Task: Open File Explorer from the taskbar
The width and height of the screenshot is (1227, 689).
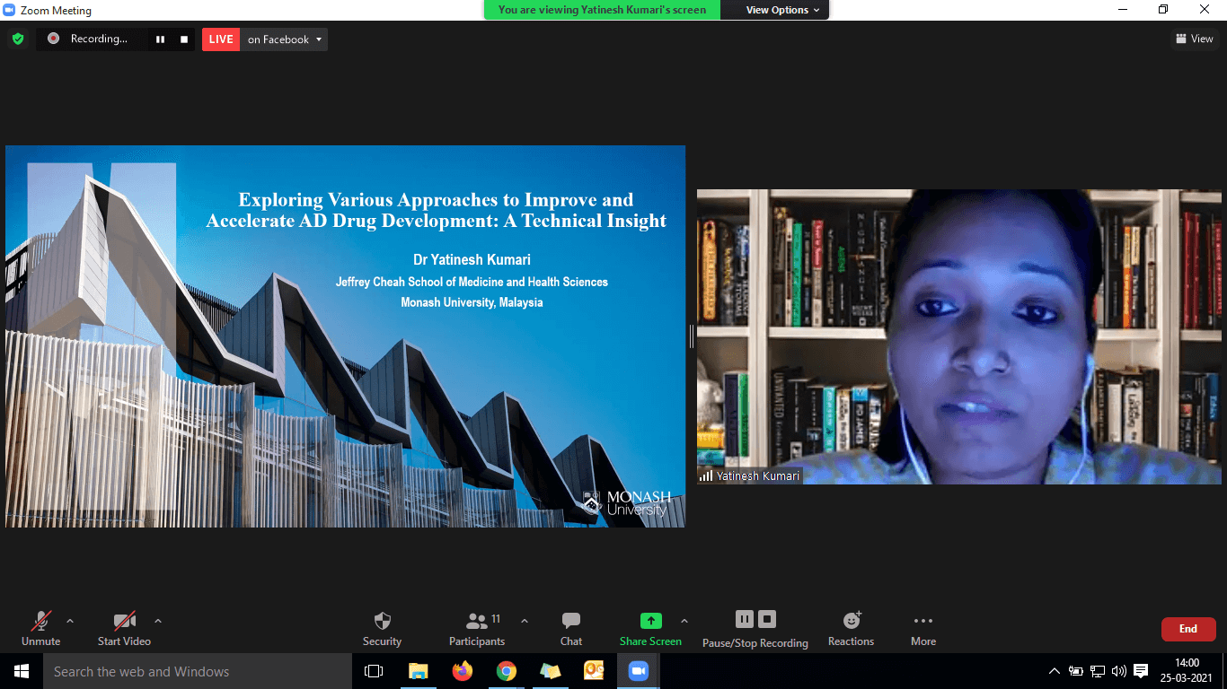Action: pyautogui.click(x=419, y=671)
